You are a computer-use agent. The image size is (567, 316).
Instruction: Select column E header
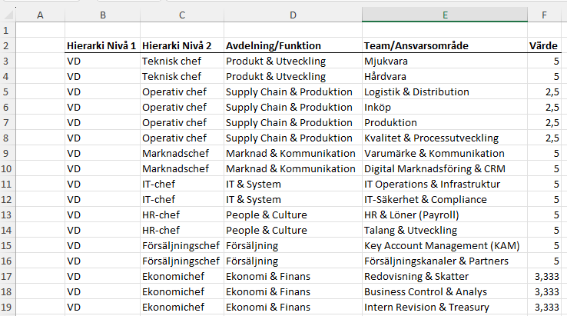tap(444, 15)
